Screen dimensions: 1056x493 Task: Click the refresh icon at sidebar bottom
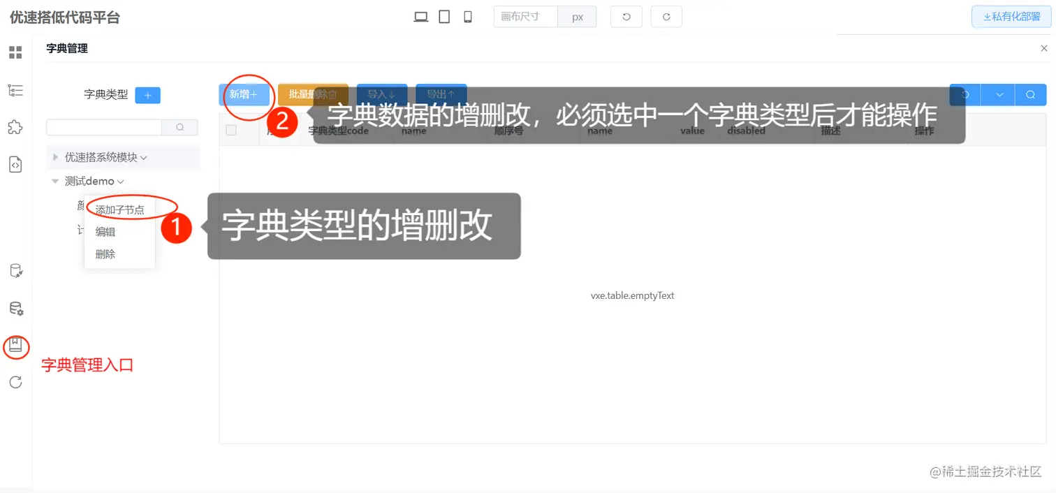click(15, 382)
